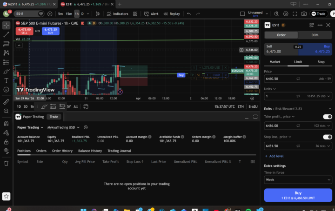Screen dimensions: 335x211
Task: Select the All date range
Action: pos(76,106)
